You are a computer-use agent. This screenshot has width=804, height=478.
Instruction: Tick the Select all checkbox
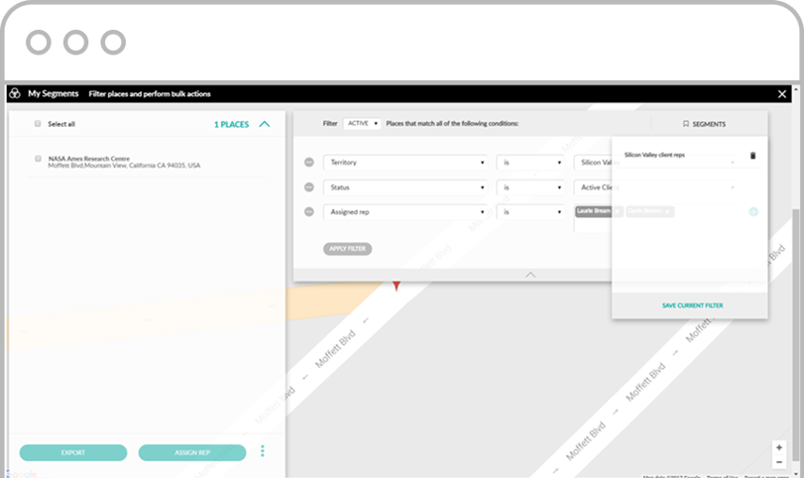38,124
